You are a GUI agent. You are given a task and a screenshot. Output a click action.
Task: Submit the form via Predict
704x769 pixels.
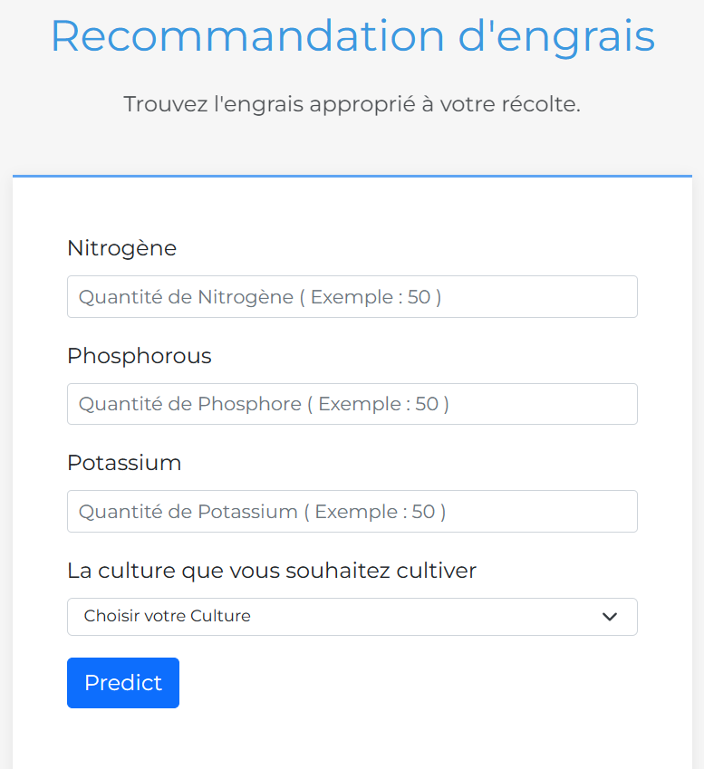pos(122,682)
